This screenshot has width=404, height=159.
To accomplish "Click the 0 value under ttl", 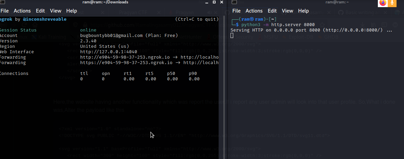I will (81, 79).
